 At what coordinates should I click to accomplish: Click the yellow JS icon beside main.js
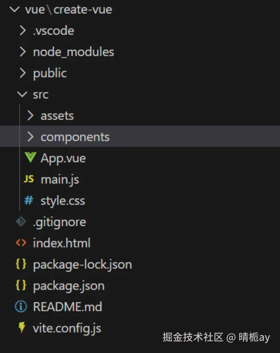[x=29, y=180]
